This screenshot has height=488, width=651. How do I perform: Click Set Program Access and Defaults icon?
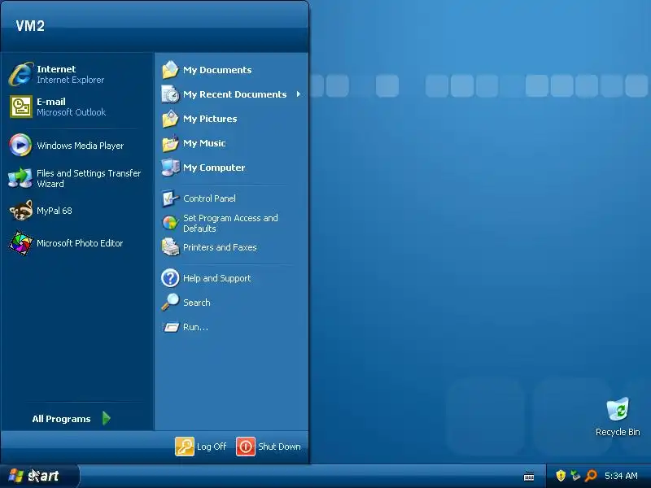tap(170, 223)
